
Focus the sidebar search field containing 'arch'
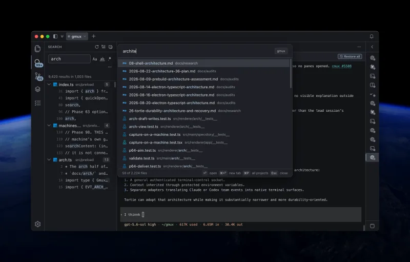[69, 59]
